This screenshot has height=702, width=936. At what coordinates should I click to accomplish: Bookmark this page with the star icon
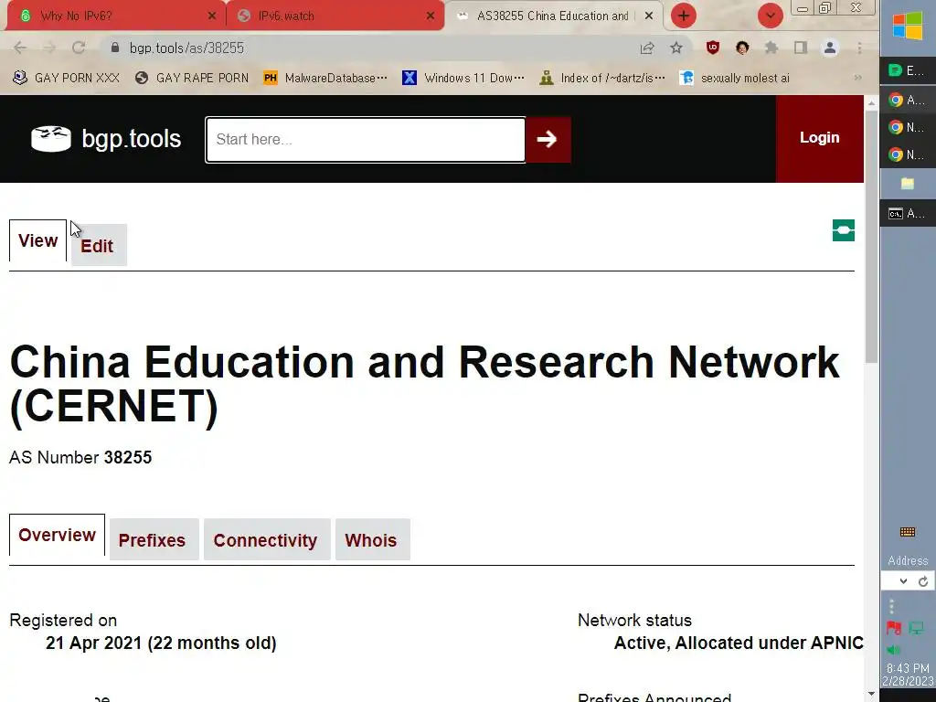[675, 48]
